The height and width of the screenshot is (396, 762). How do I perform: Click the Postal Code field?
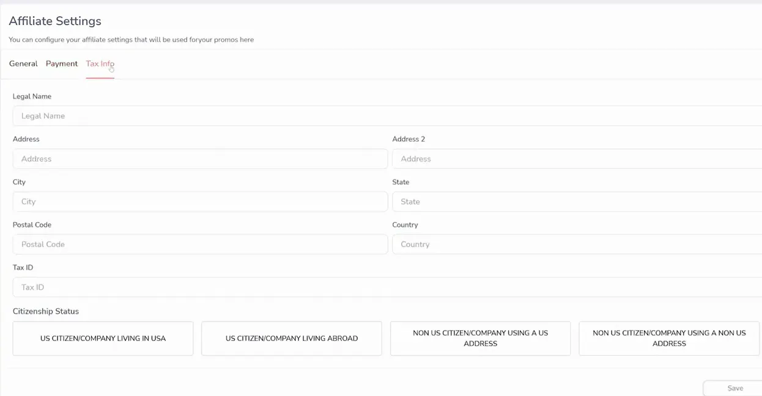(x=200, y=244)
